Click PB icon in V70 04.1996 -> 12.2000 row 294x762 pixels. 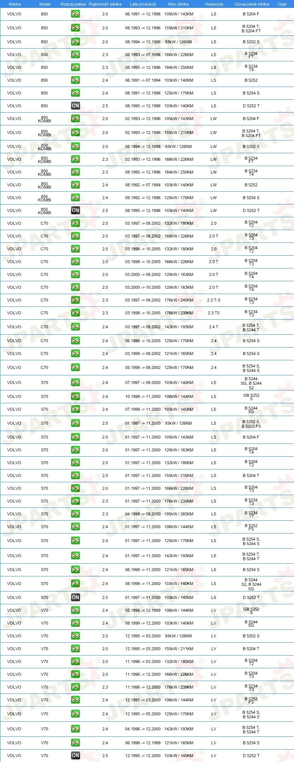click(x=76, y=729)
